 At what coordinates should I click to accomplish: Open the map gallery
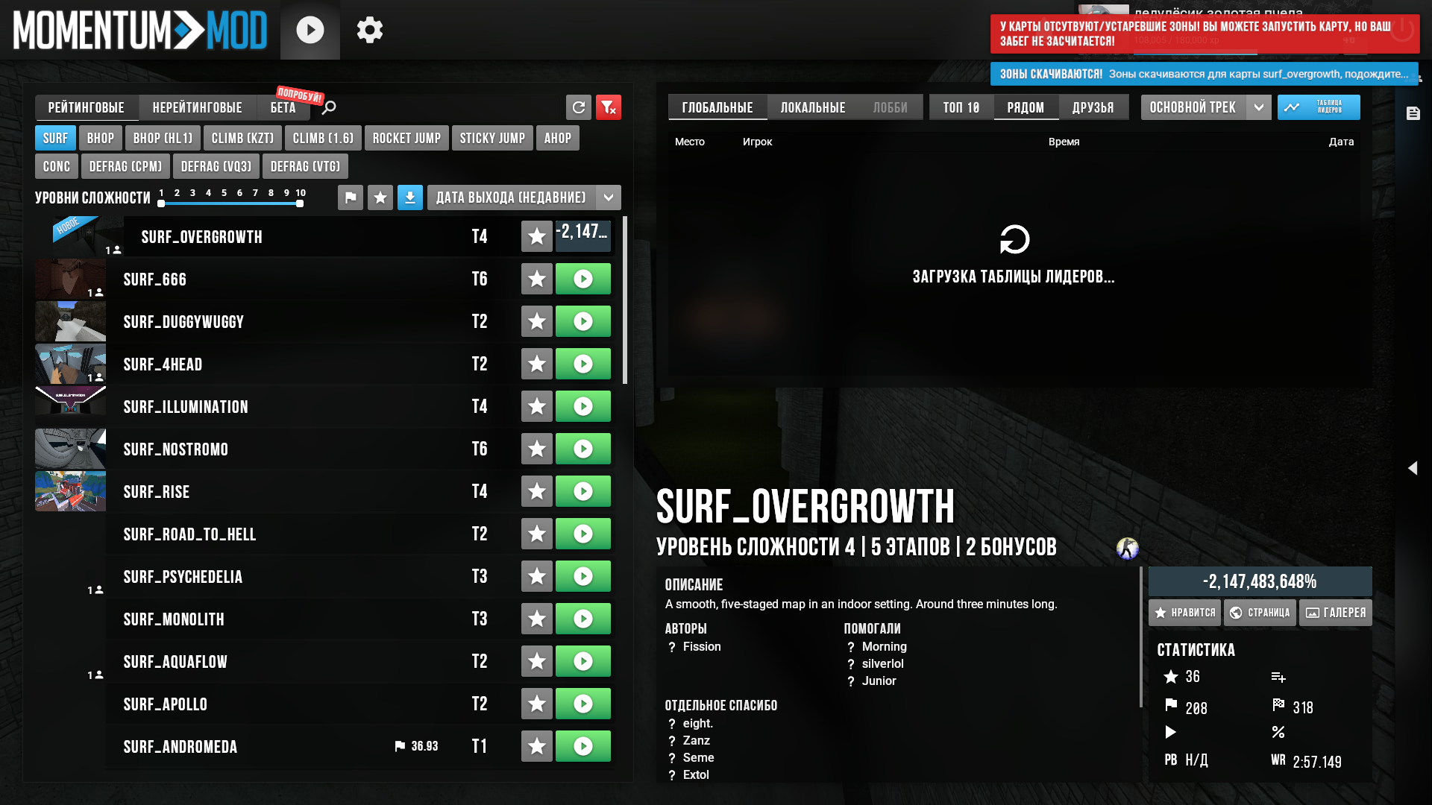tap(1336, 613)
